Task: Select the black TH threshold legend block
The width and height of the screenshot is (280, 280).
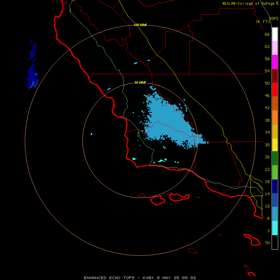Action: point(275,242)
